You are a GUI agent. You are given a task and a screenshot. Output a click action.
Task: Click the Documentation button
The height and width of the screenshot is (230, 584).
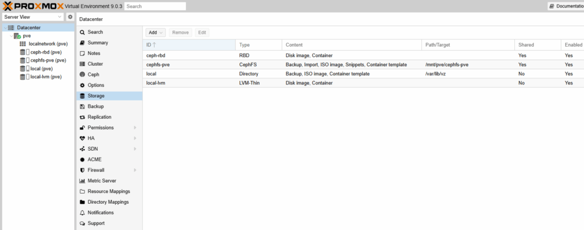point(565,6)
